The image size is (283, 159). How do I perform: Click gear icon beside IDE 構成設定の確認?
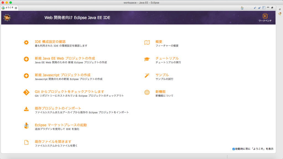pos(26,42)
